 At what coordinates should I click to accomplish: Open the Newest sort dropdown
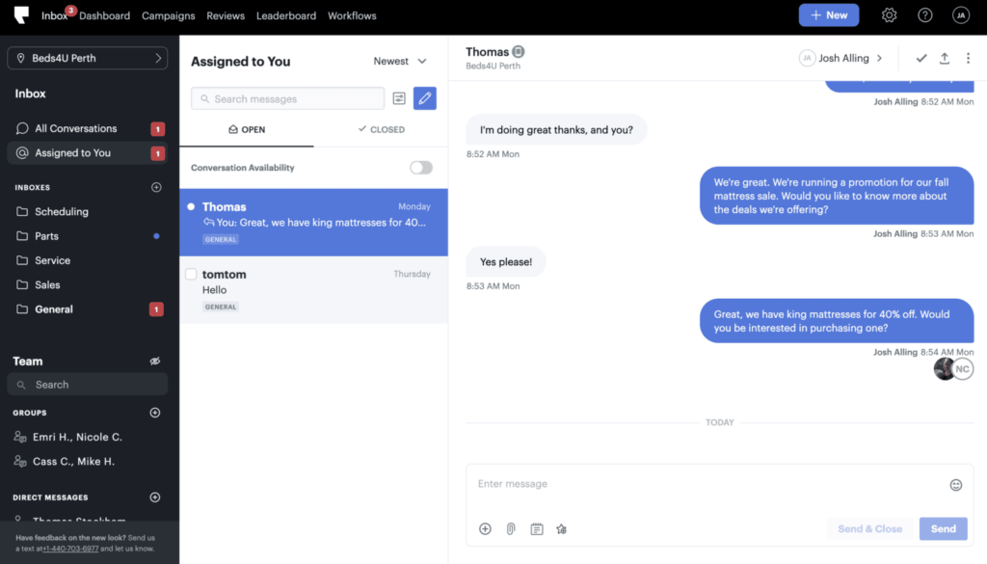[400, 62]
